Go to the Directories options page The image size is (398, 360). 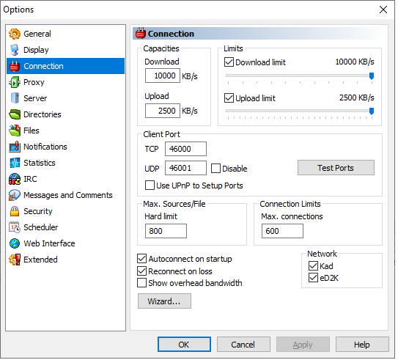(66, 114)
